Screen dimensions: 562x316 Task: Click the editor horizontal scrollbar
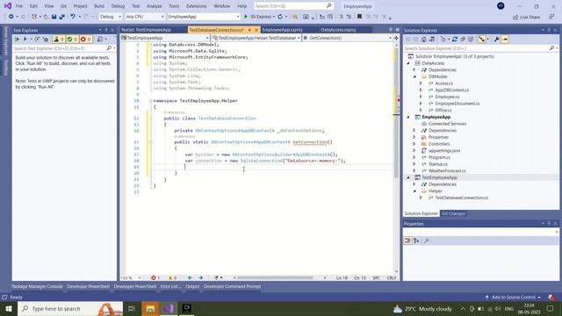point(275,277)
